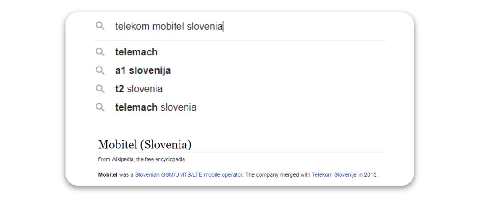Viewport: 480px width, 198px height.
Task: Click the 'Mobitel (Slovenia)' article heading
Action: click(144, 144)
